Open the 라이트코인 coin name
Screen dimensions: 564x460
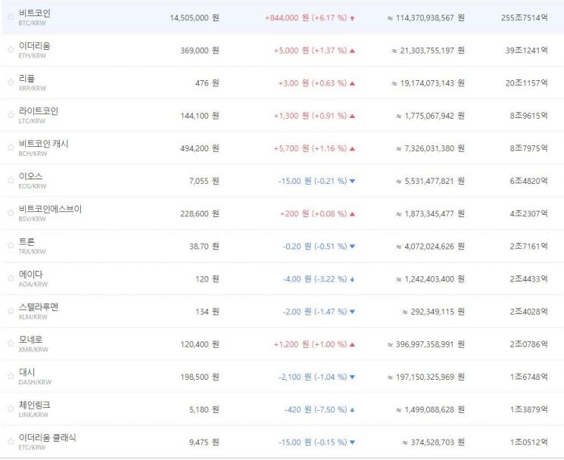tap(39, 111)
